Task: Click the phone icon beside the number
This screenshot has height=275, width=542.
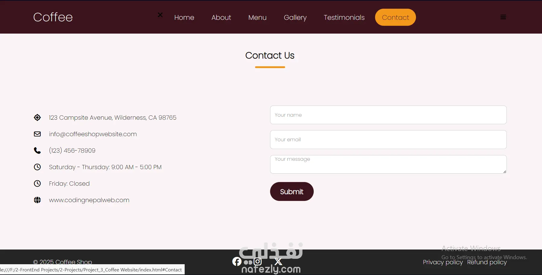Action: click(37, 151)
